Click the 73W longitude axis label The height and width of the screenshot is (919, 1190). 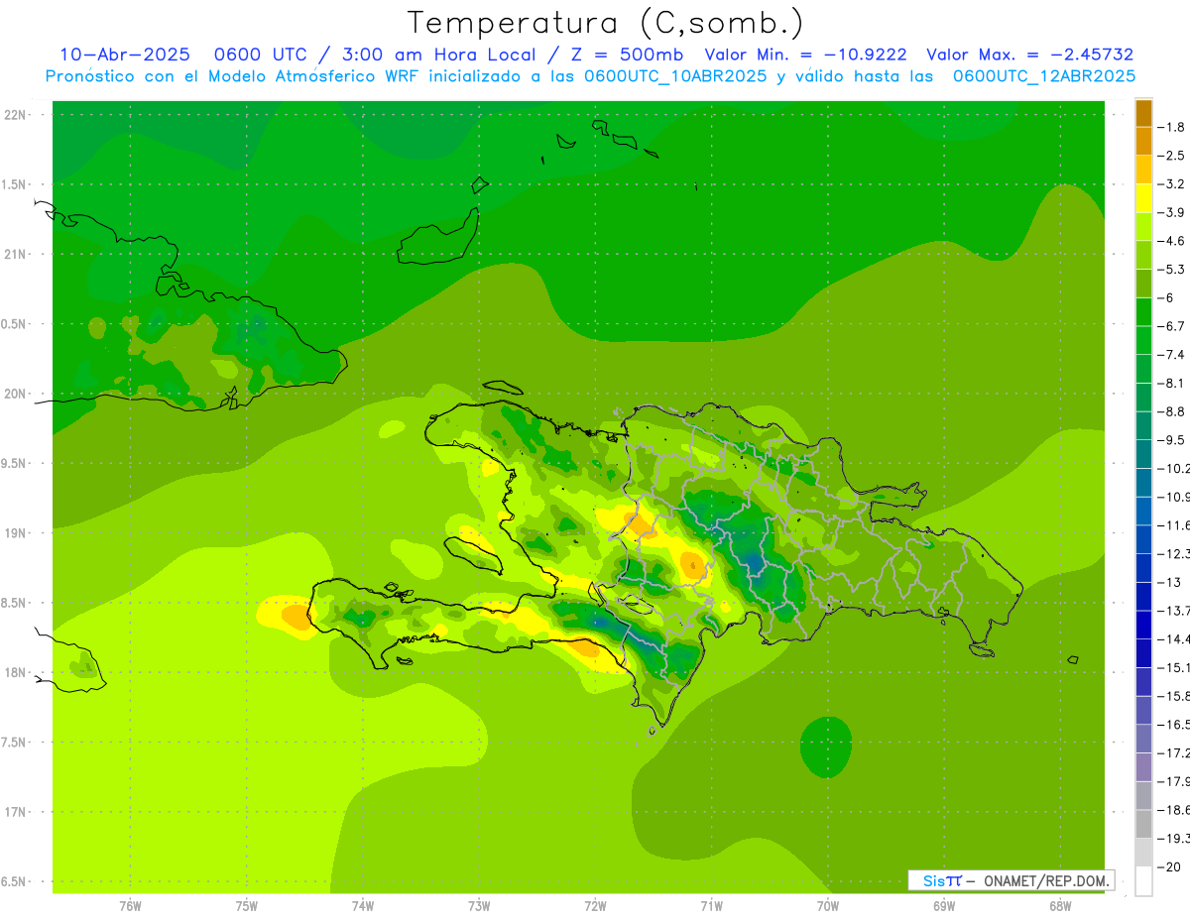pos(479,906)
